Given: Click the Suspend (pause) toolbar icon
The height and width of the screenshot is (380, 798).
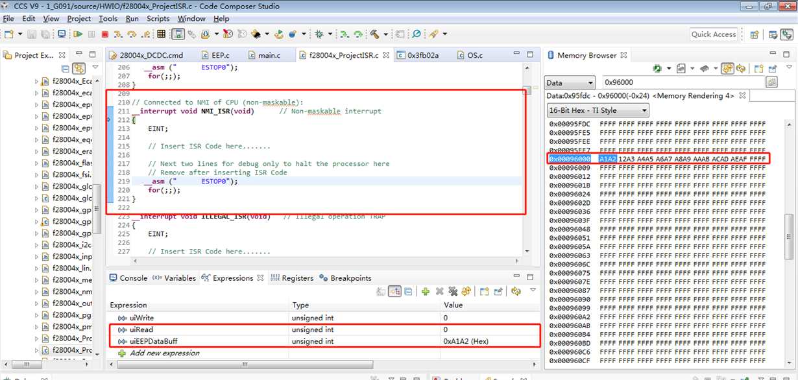Looking at the screenshot, I should pos(91,34).
